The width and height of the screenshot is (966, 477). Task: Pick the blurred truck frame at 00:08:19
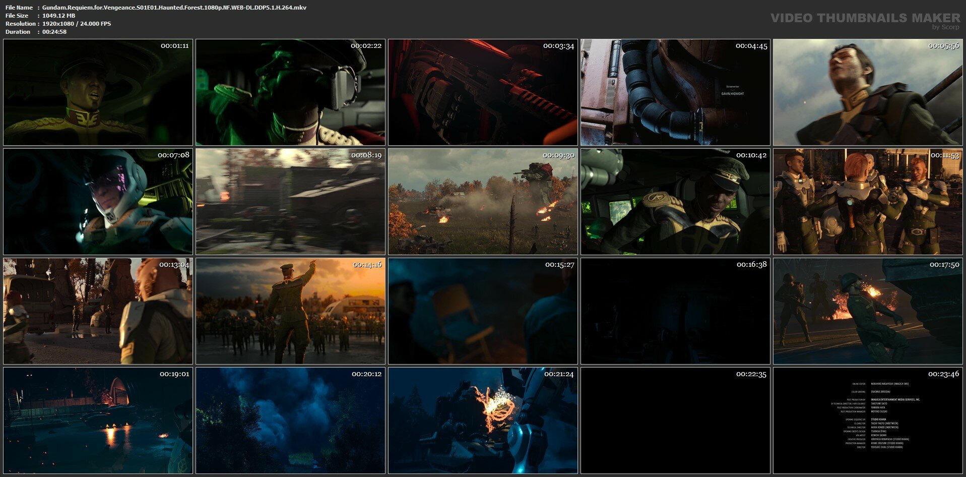pyautogui.click(x=290, y=202)
